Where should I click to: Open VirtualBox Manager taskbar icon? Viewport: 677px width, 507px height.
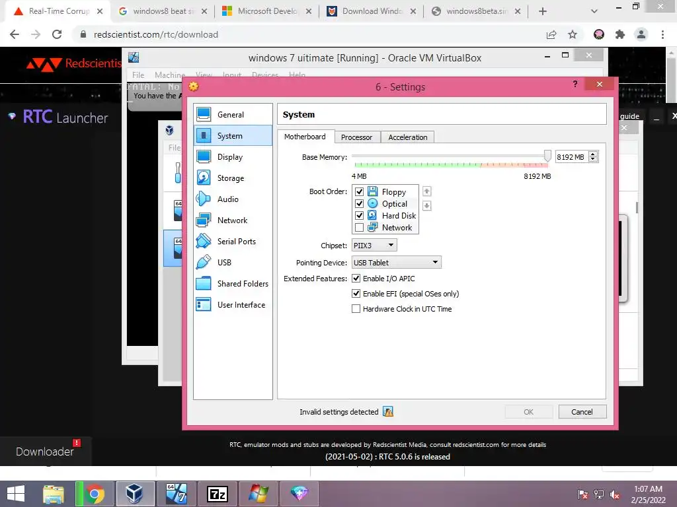135,494
